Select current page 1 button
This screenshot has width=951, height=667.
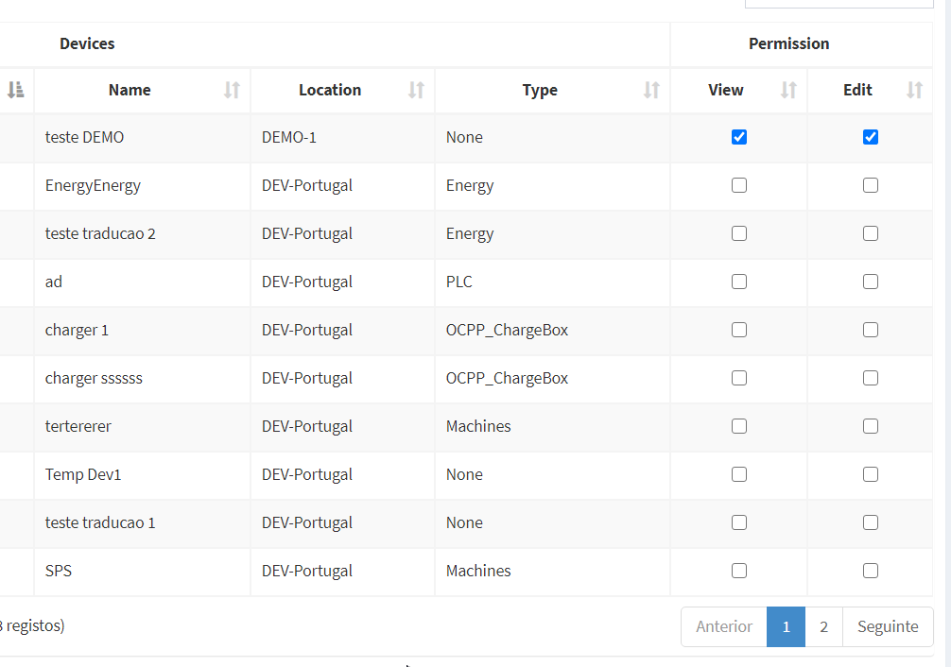point(786,627)
